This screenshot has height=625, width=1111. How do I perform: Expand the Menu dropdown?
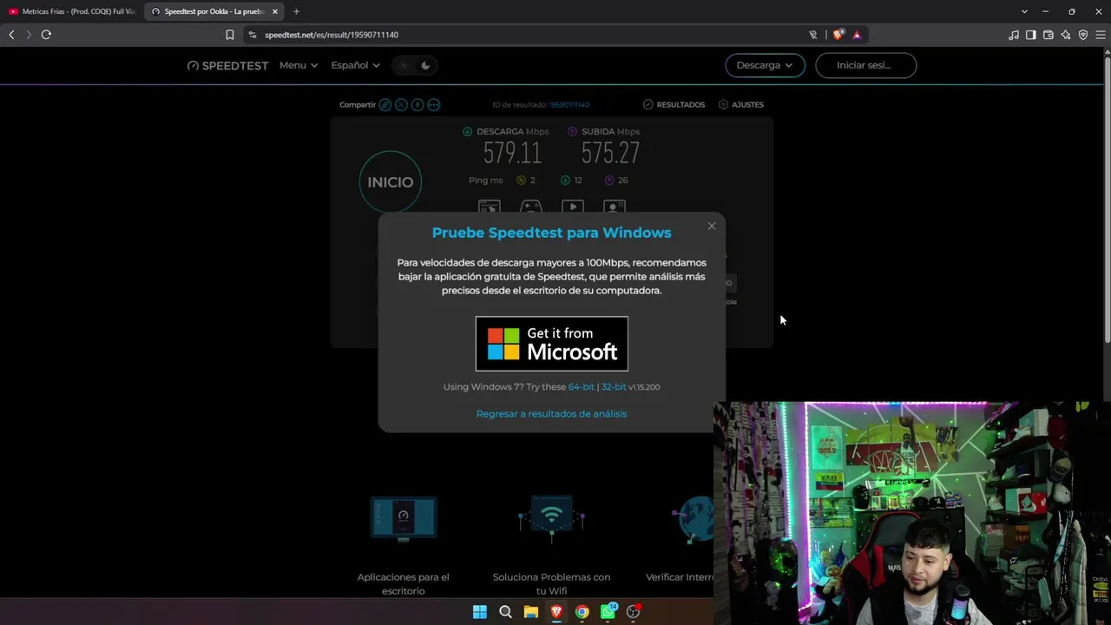299,65
